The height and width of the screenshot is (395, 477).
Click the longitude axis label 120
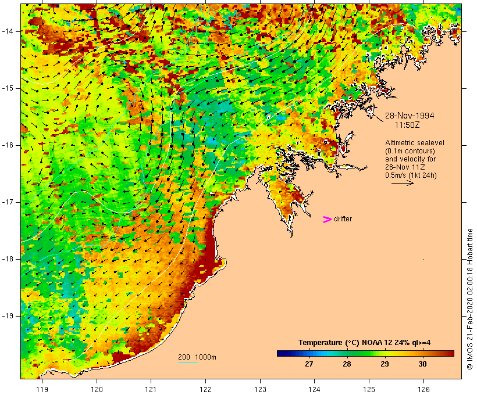tap(97, 389)
